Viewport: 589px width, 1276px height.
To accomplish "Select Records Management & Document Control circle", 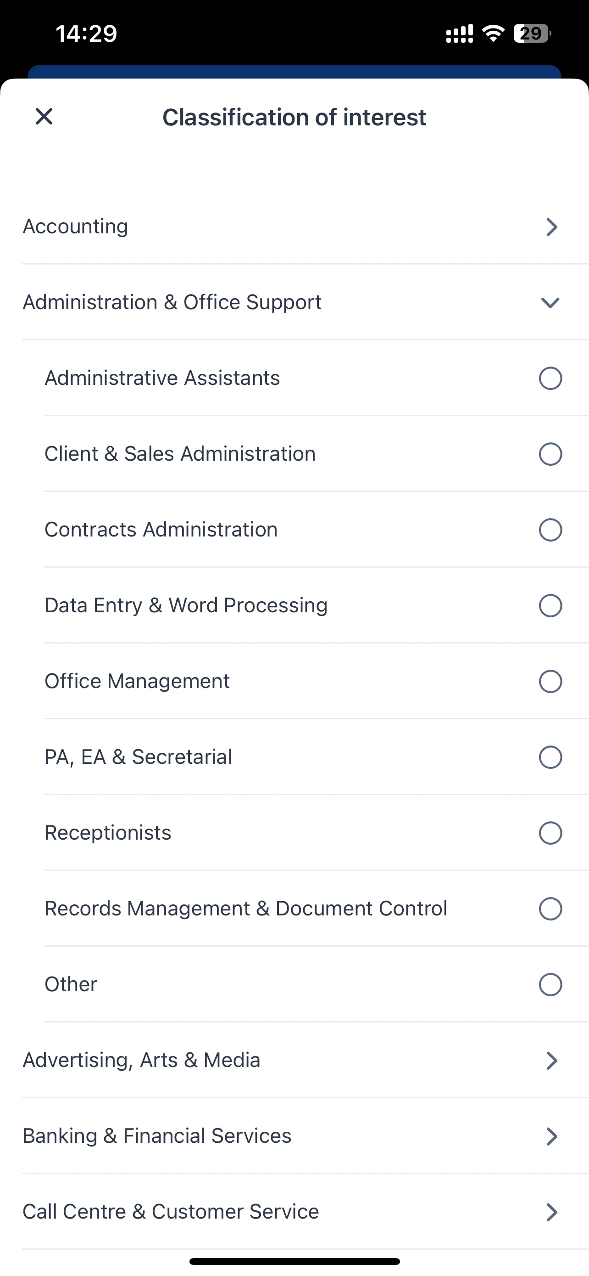I will tap(550, 909).
